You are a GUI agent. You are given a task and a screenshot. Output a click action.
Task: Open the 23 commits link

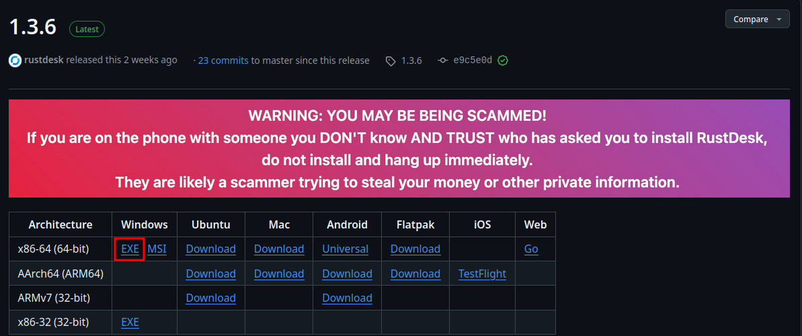tap(223, 60)
